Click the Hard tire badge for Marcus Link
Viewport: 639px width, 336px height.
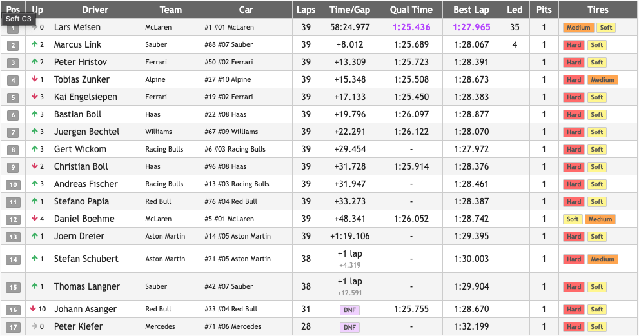[574, 45]
